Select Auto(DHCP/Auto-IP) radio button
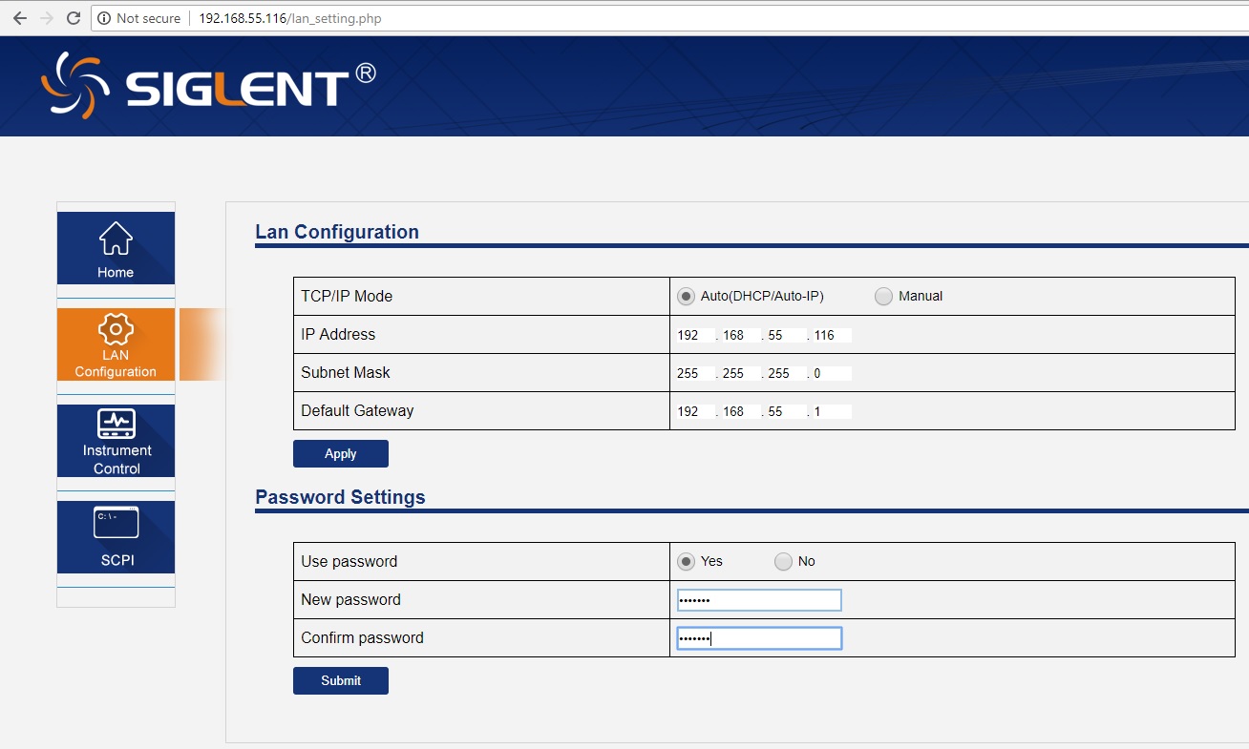1249x749 pixels. click(x=686, y=297)
